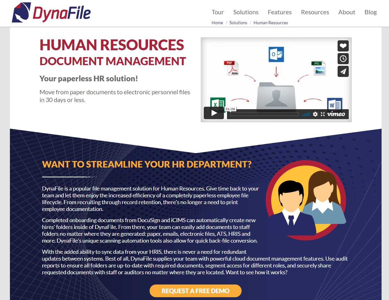Open the Solutions menu
This screenshot has height=300, width=389.
click(x=246, y=12)
